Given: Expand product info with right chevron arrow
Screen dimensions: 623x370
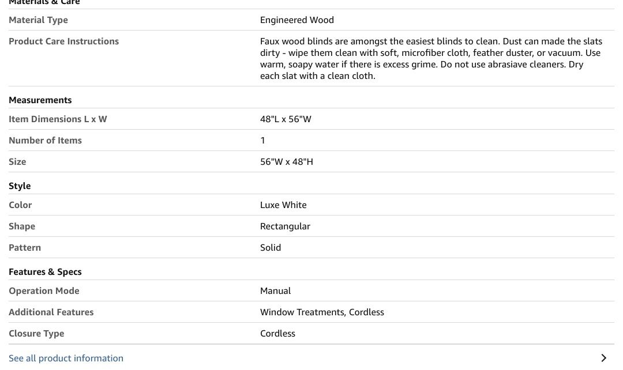Looking at the screenshot, I should point(603,358).
